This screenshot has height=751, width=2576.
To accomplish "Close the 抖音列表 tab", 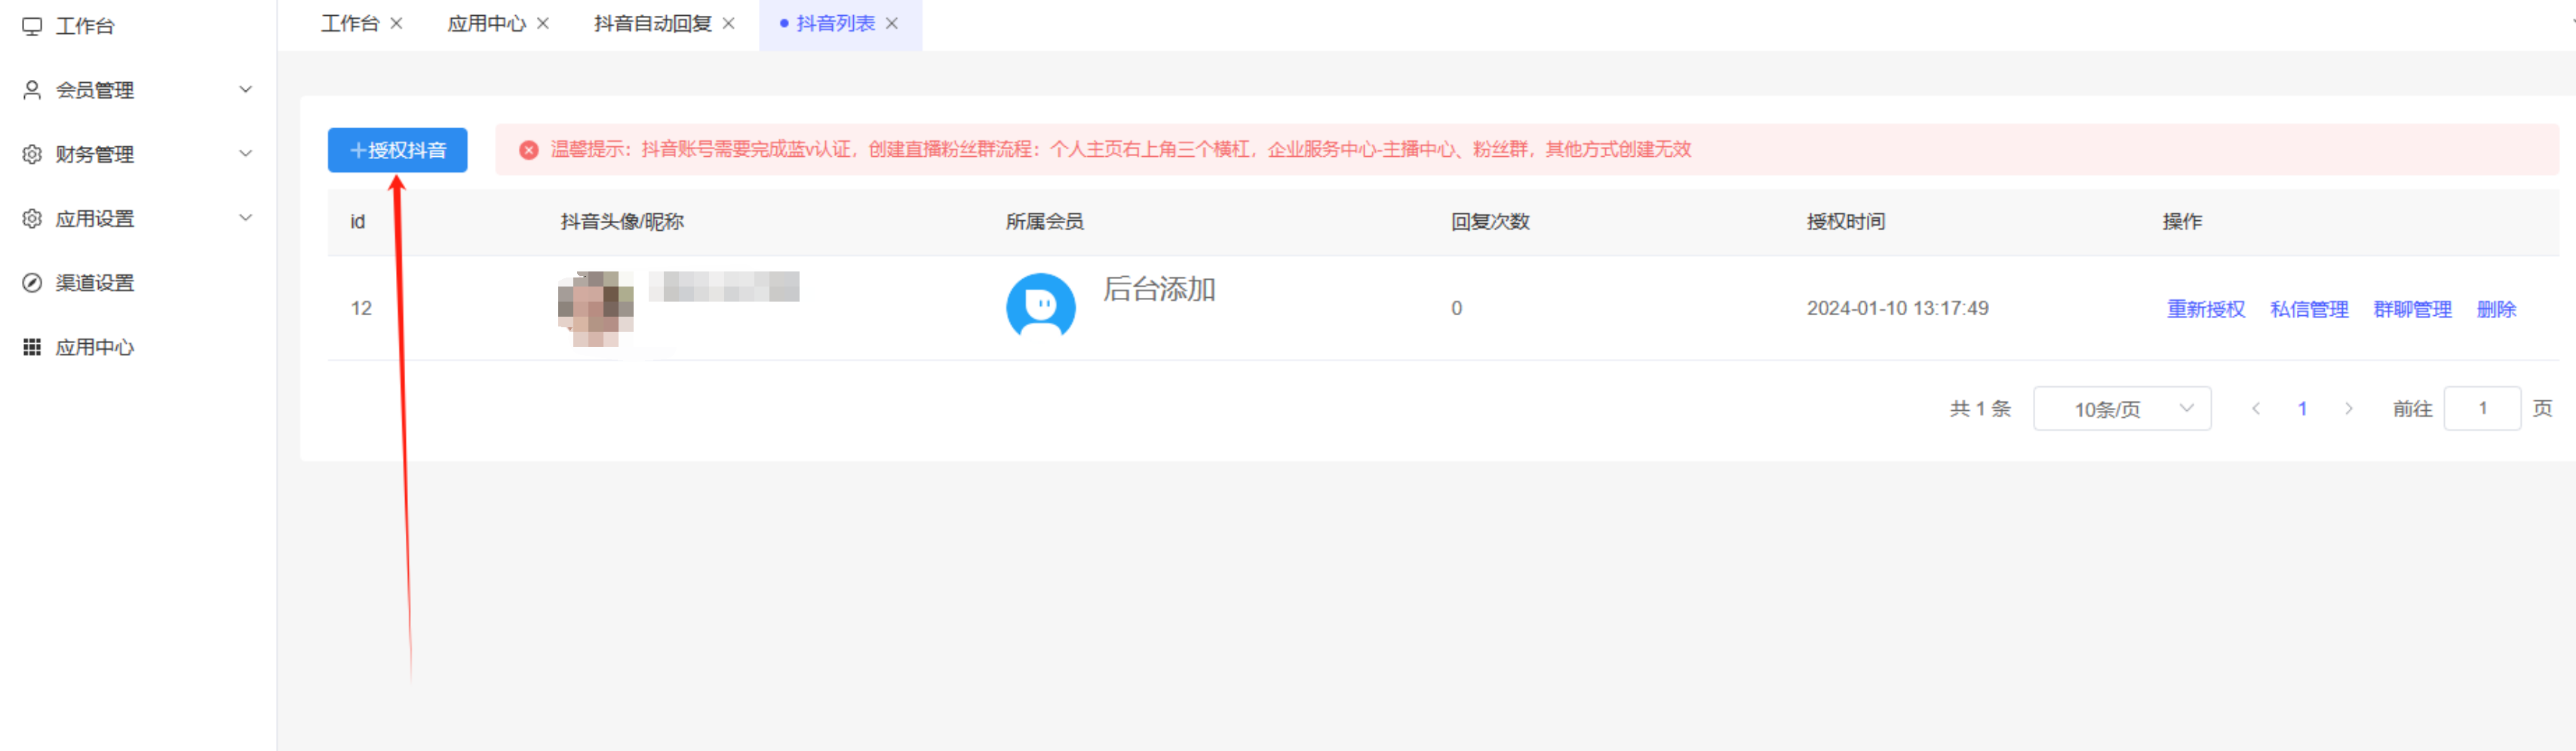I will pos(892,23).
